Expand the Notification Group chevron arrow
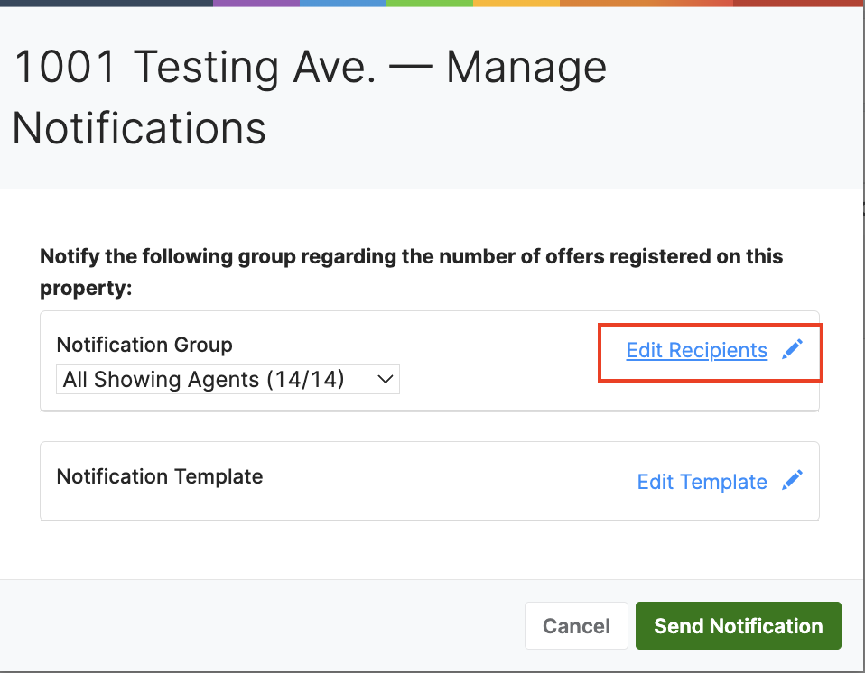Screen dimensions: 865x673 point(385,379)
